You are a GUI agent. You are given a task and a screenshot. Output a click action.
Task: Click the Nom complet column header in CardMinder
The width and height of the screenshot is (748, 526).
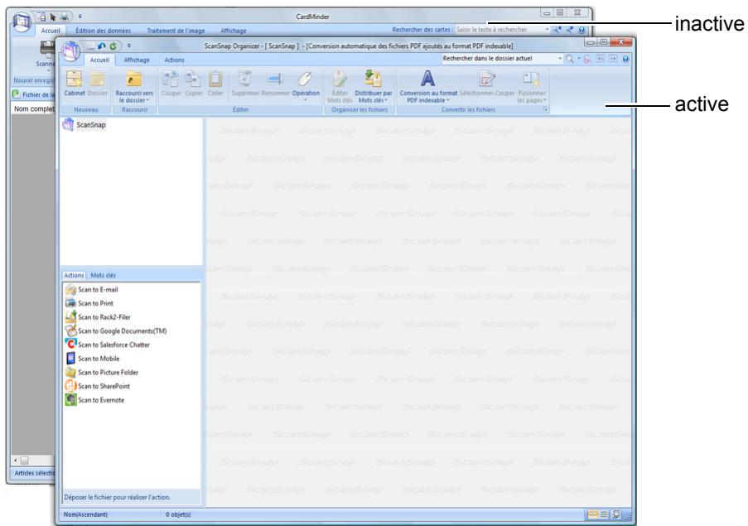click(x=34, y=109)
